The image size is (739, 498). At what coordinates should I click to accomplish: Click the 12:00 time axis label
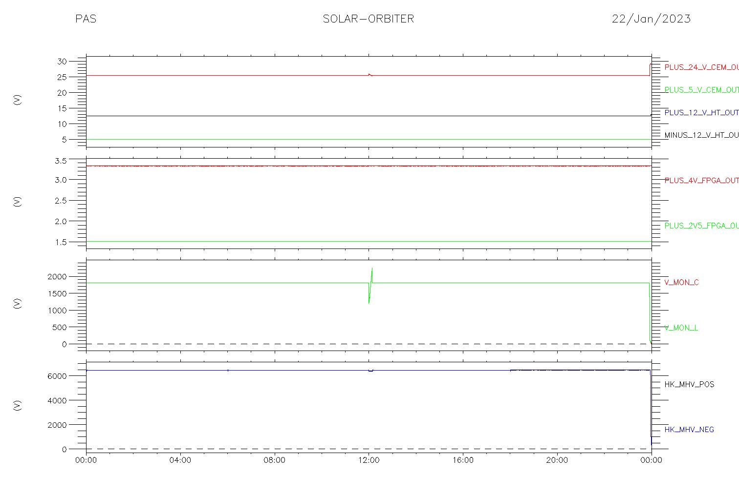(x=369, y=460)
